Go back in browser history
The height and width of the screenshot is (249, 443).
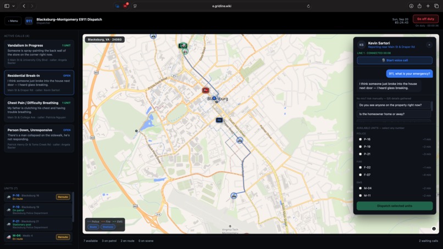pos(24,6)
